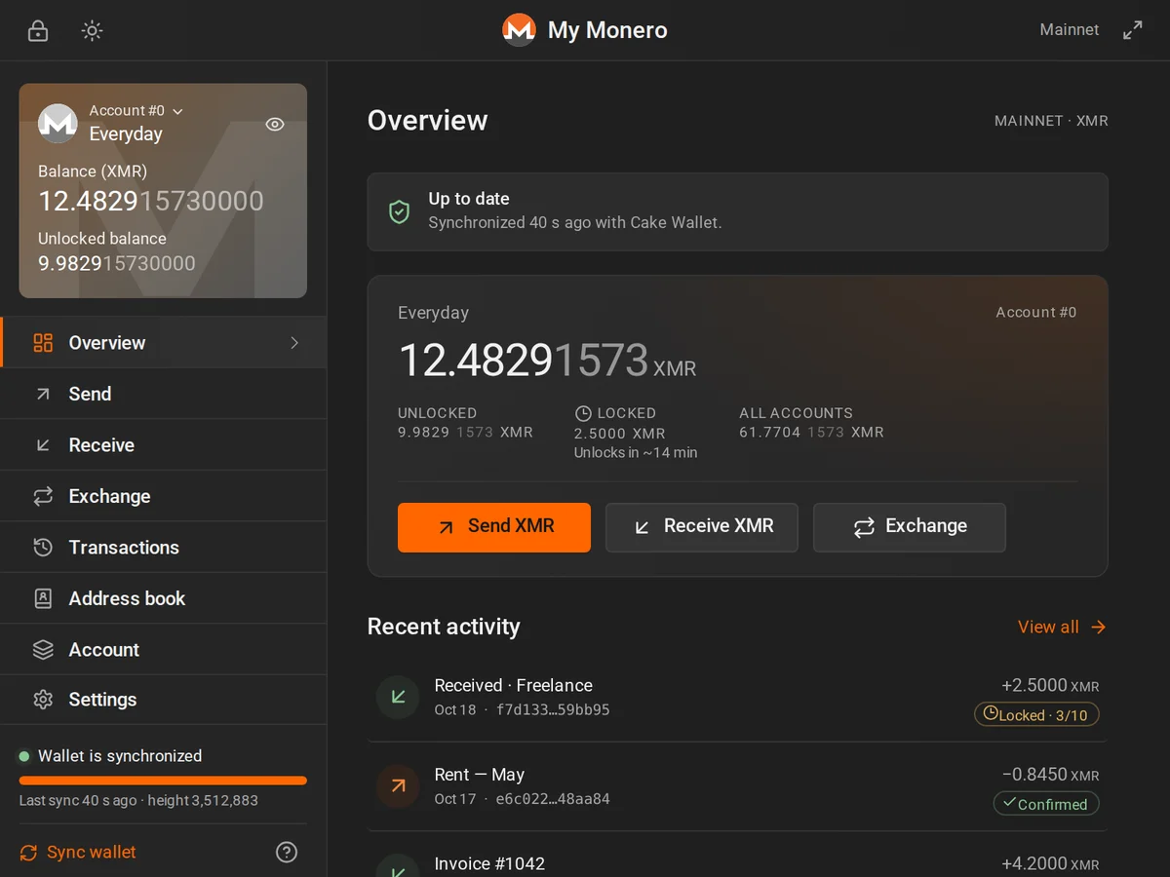
Task: Click the Overview page heading
Action: tap(427, 121)
